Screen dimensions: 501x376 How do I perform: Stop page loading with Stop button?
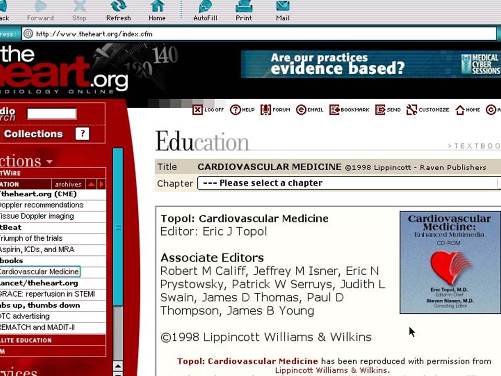coord(79,11)
